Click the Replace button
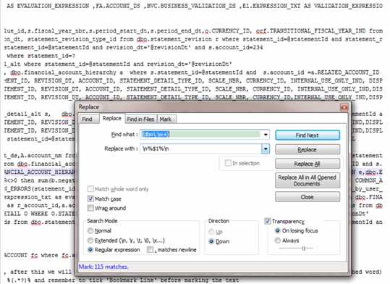The image size is (390, 284). pos(308,149)
